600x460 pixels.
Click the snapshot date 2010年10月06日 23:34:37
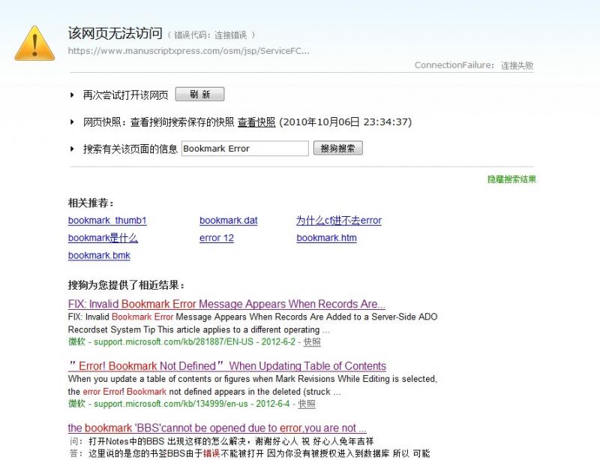pyautogui.click(x=346, y=122)
